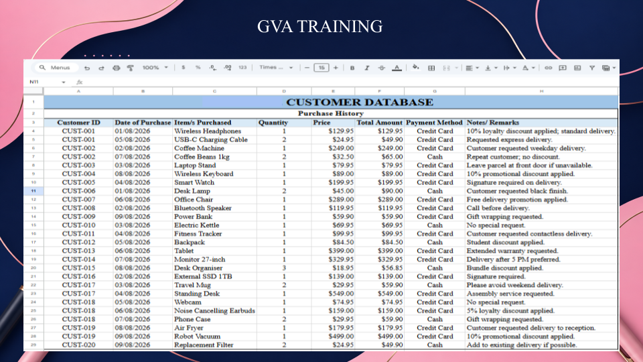
Task: Toggle Bold formatting
Action: coord(352,68)
